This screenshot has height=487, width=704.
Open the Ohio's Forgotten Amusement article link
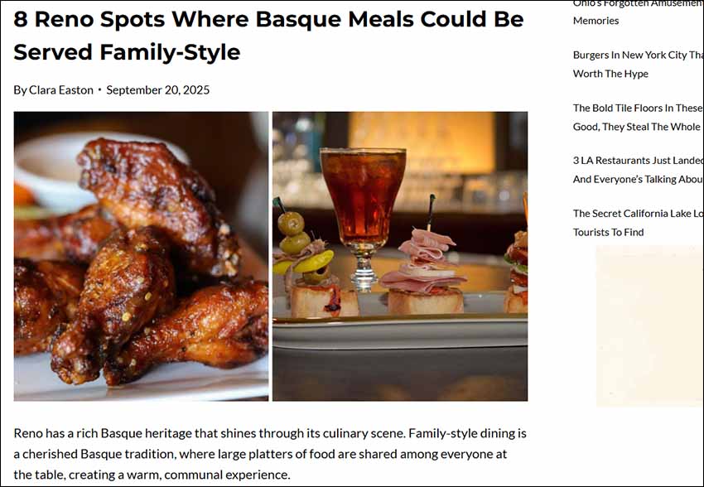click(638, 12)
